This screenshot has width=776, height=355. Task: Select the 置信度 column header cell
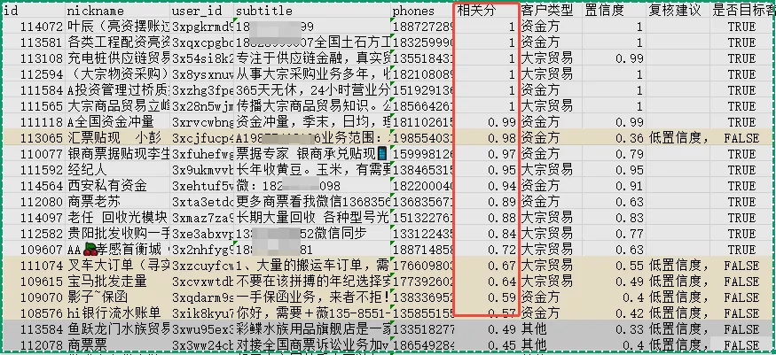[x=614, y=11]
